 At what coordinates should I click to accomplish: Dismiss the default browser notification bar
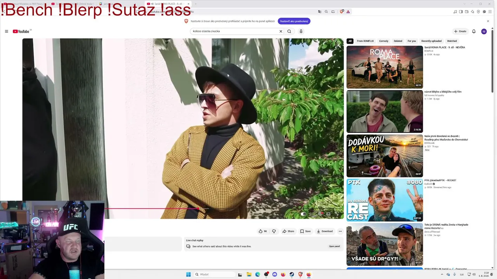[488, 21]
